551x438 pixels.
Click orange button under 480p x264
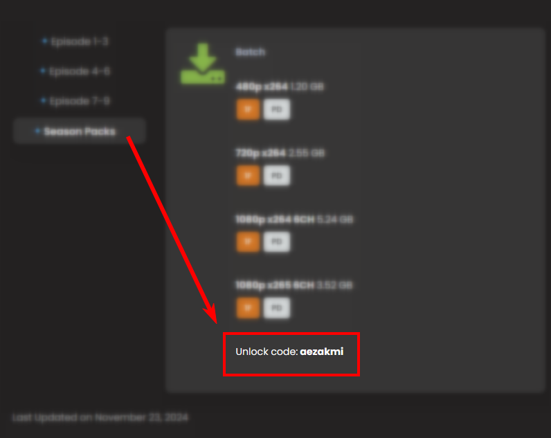[248, 109]
